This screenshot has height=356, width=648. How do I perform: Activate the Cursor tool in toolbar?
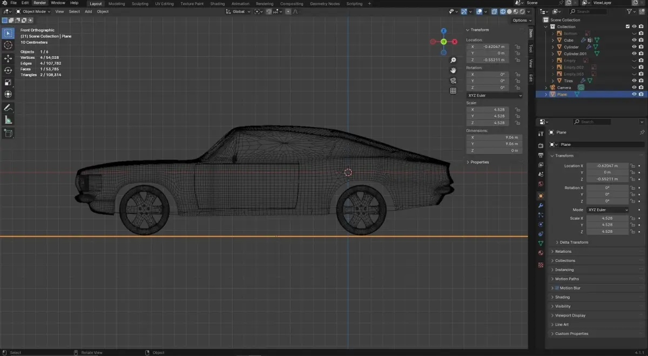pos(8,45)
